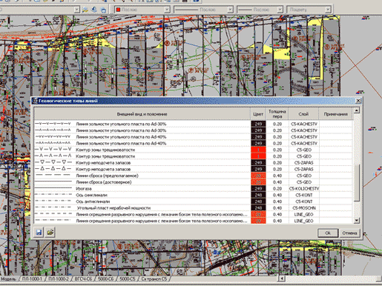Click the open folder icon in dialog
The width and height of the screenshot is (382, 286).
pyautogui.click(x=50, y=233)
